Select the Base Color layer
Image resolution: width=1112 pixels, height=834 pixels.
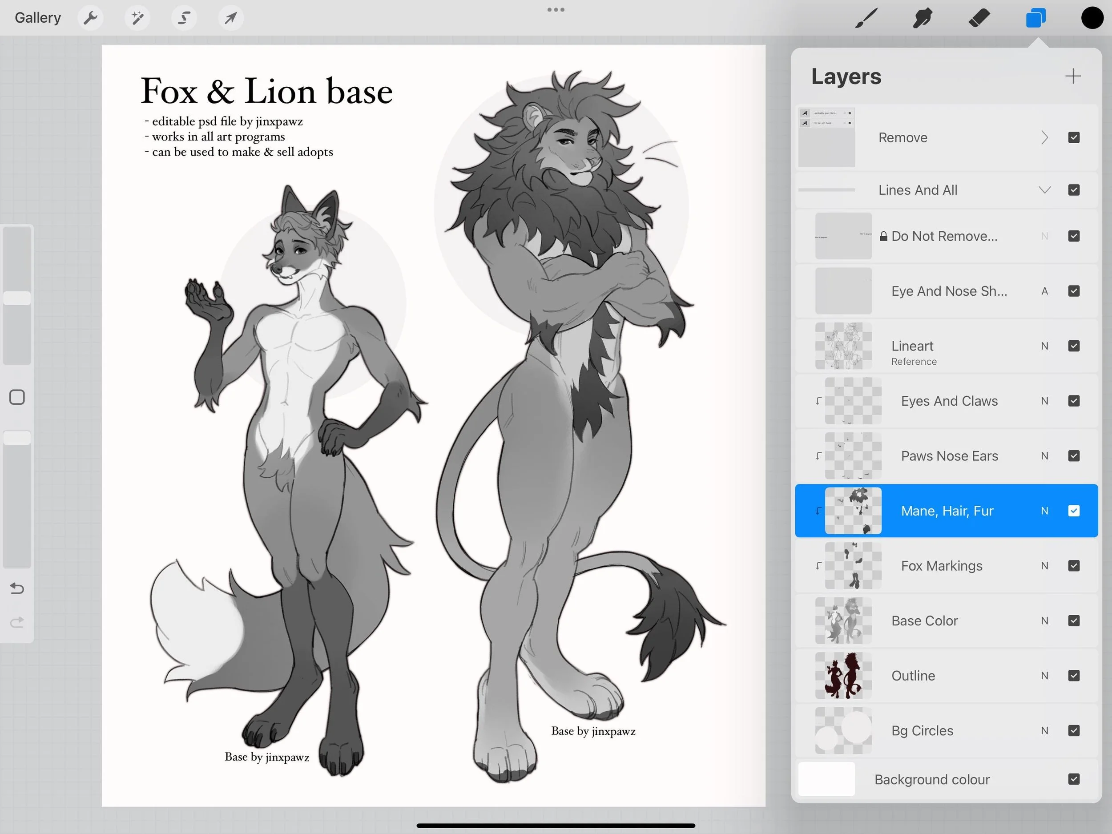pyautogui.click(x=925, y=621)
